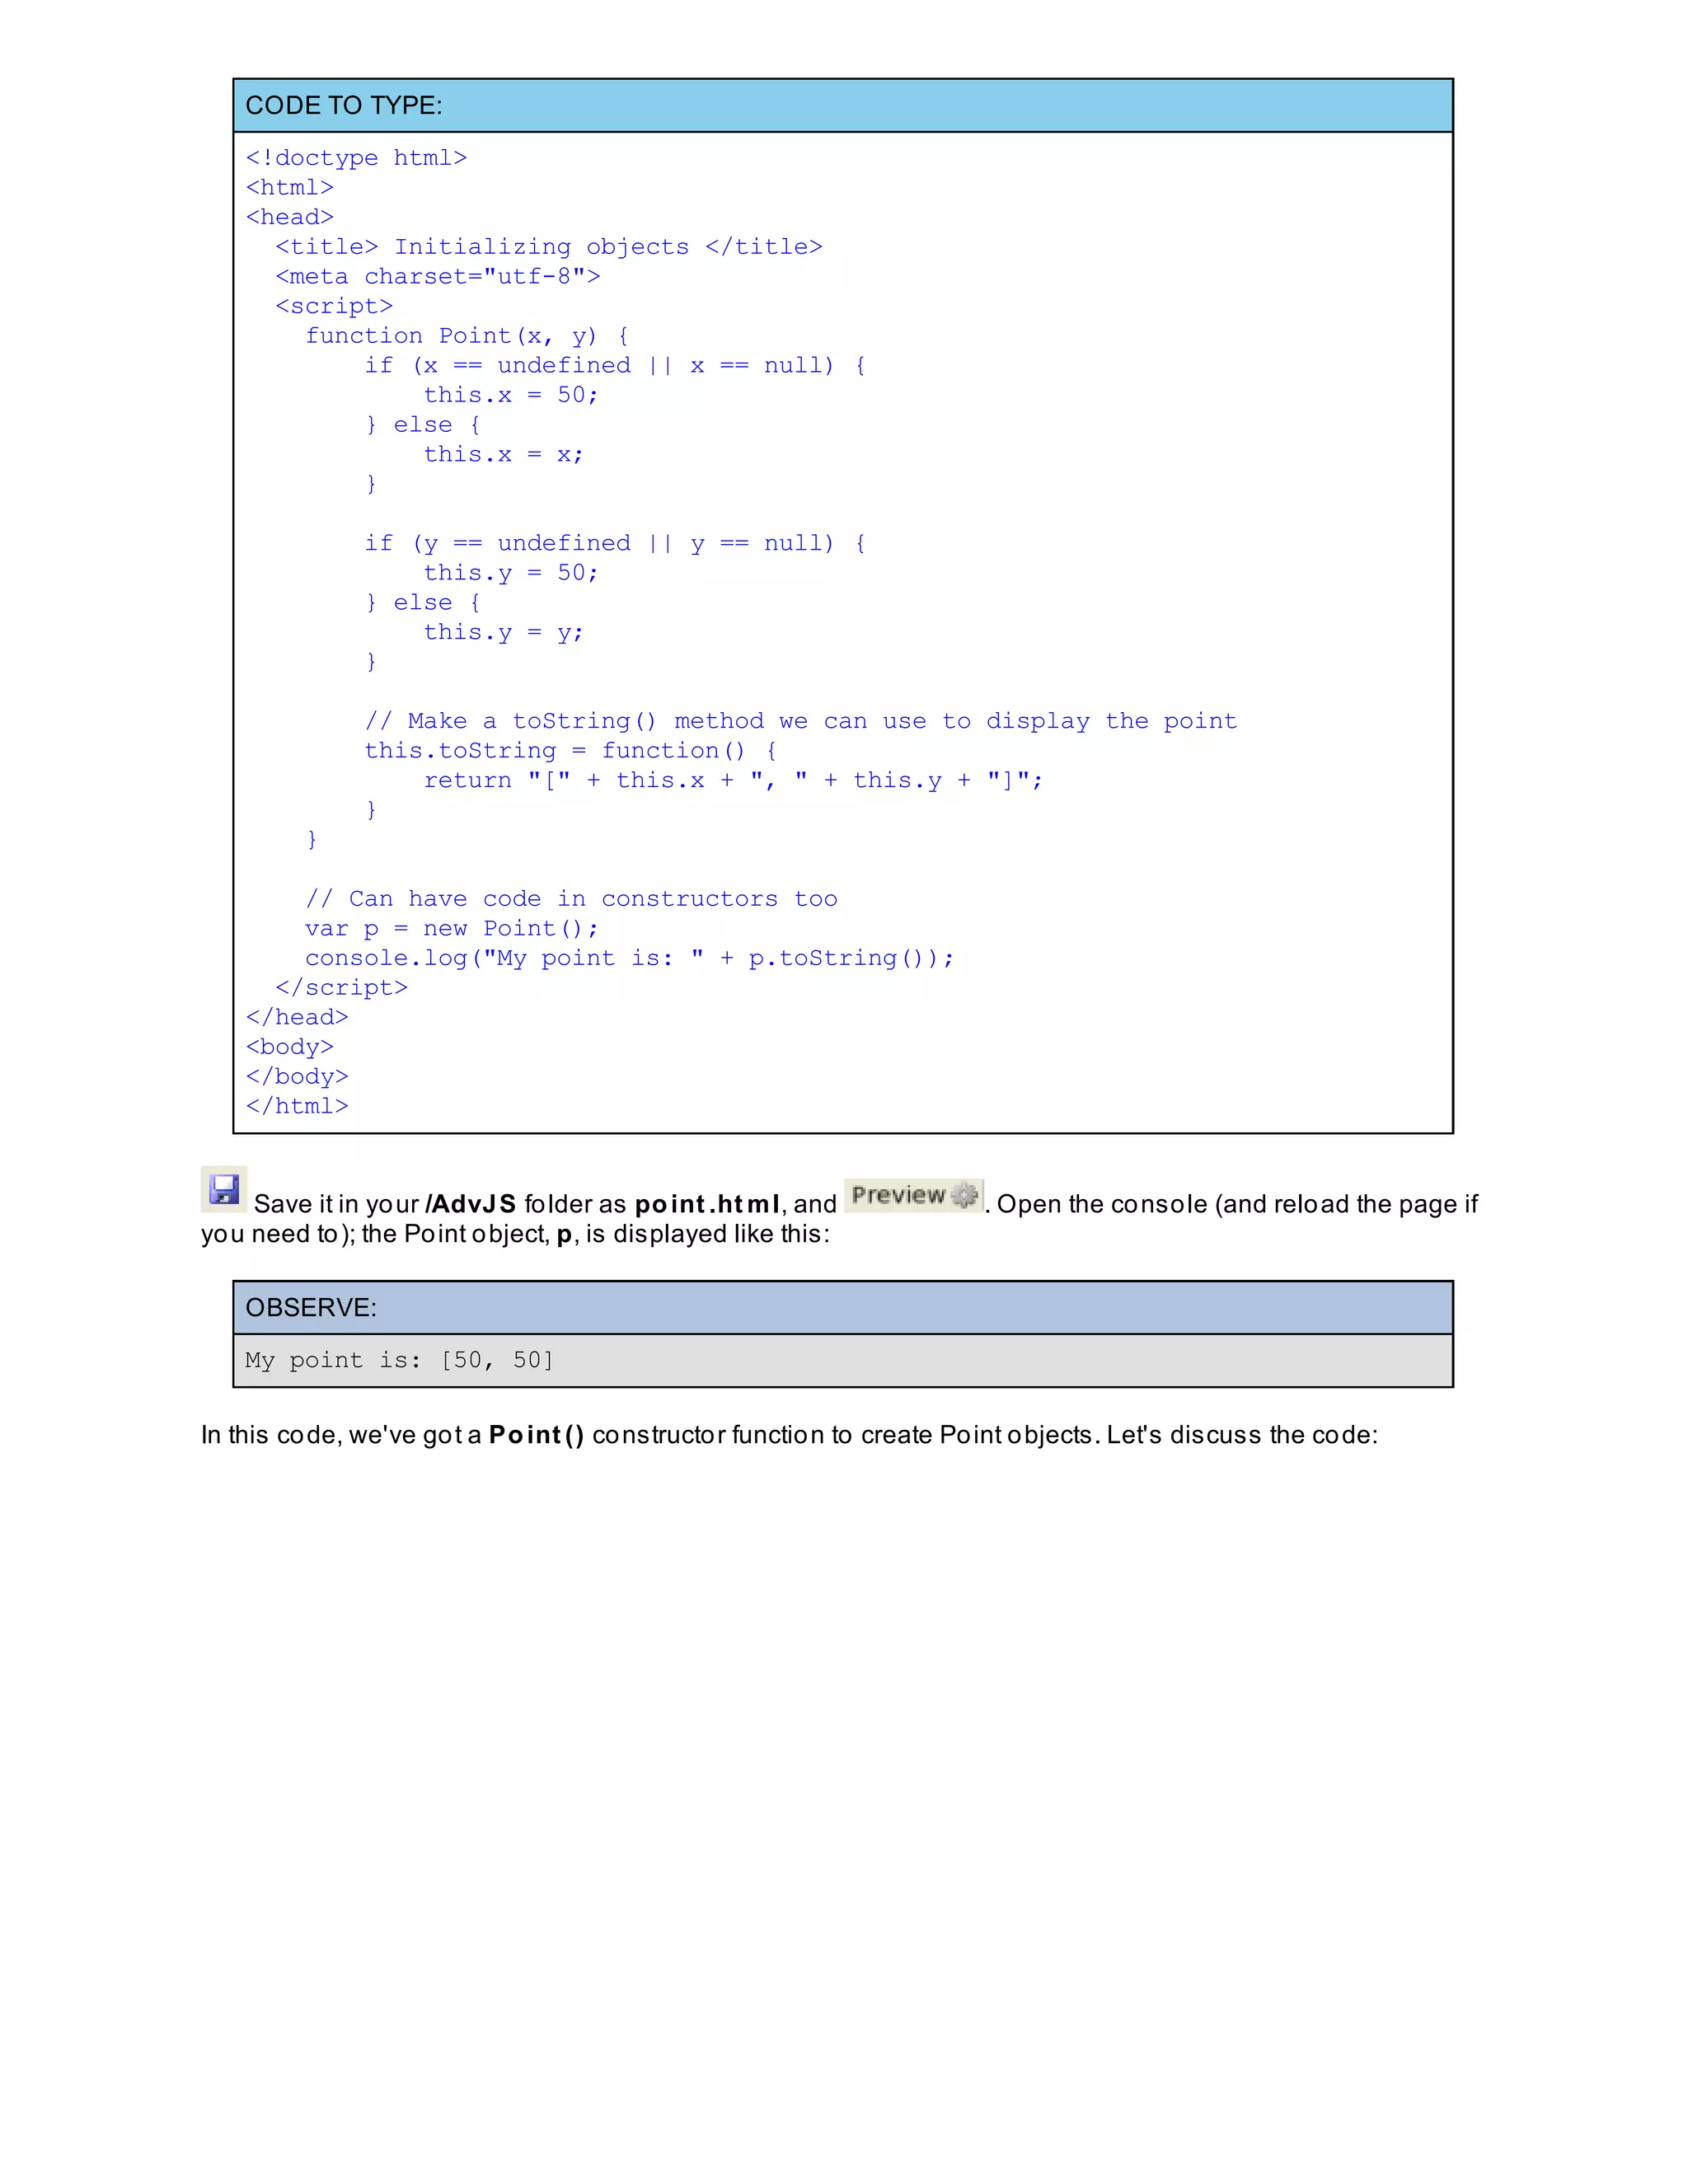Click the bold text '/AdvJS'
1688x2184 pixels.
pyautogui.click(x=470, y=1204)
